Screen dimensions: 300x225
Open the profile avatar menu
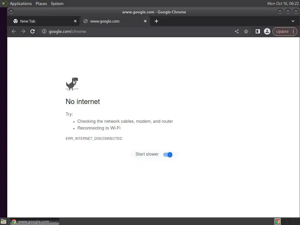(x=267, y=31)
